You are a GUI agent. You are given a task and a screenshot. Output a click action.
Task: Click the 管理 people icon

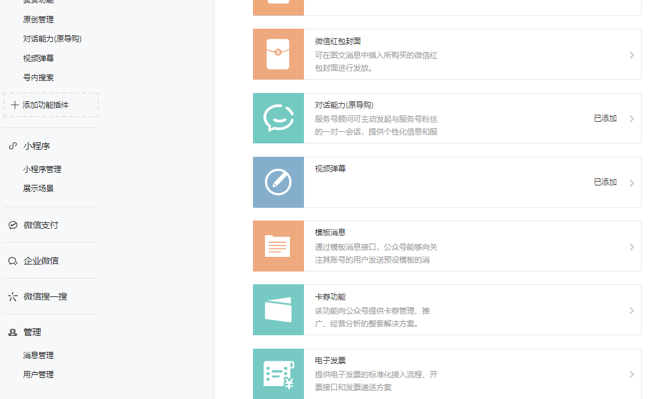(13, 332)
